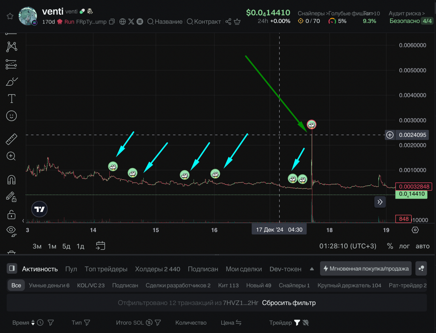Select the Measure ruler tool

[x=11, y=139]
